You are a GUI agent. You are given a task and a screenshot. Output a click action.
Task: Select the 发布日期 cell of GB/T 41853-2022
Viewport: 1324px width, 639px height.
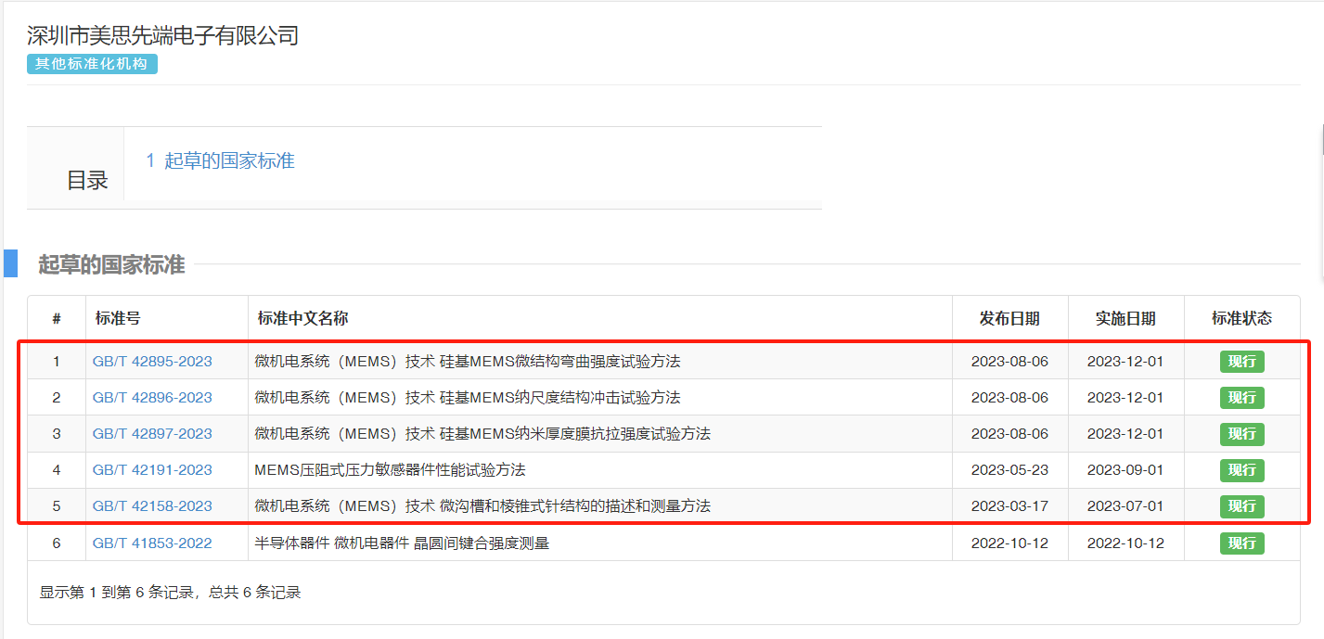[1009, 543]
